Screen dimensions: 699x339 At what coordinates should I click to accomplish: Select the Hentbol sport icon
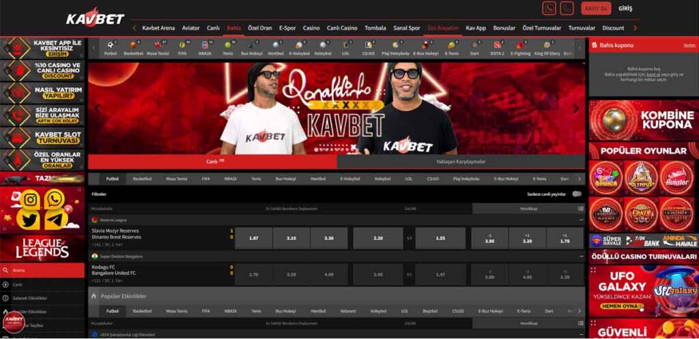pyautogui.click(x=276, y=45)
